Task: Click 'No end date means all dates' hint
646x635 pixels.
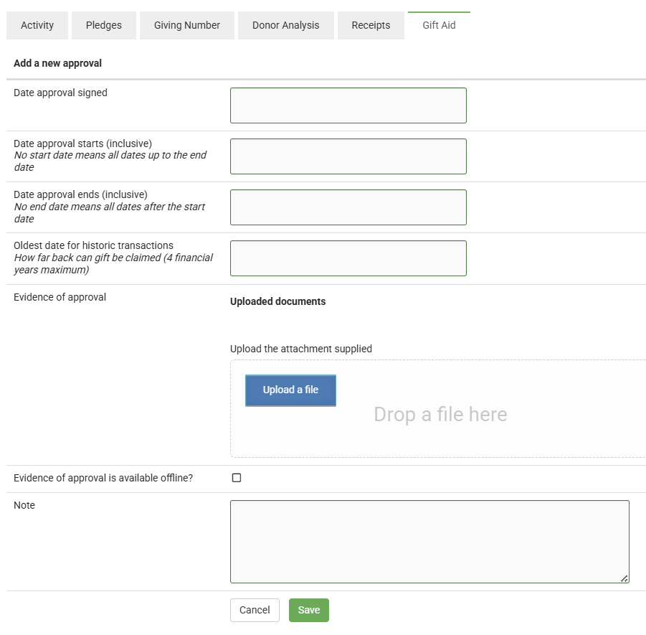Action: [x=109, y=213]
